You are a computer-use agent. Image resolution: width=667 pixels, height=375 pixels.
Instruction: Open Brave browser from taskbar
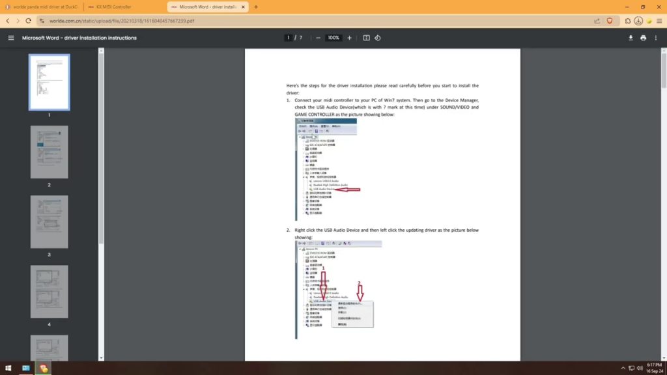(x=44, y=368)
